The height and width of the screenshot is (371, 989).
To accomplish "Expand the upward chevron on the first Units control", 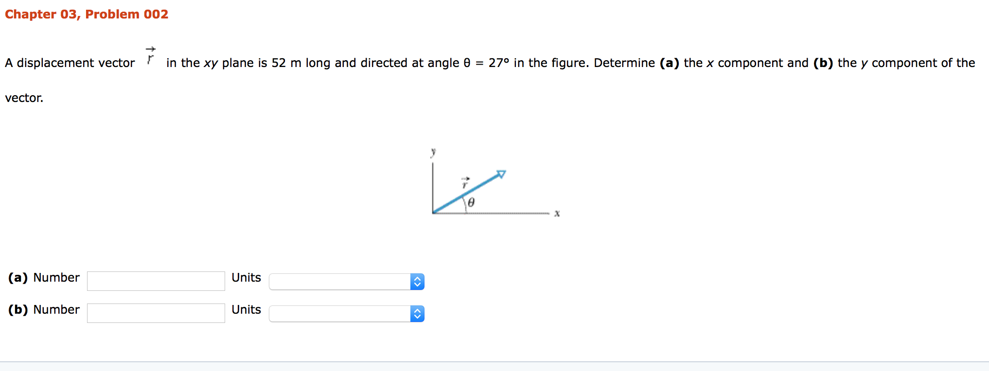I will click(417, 279).
